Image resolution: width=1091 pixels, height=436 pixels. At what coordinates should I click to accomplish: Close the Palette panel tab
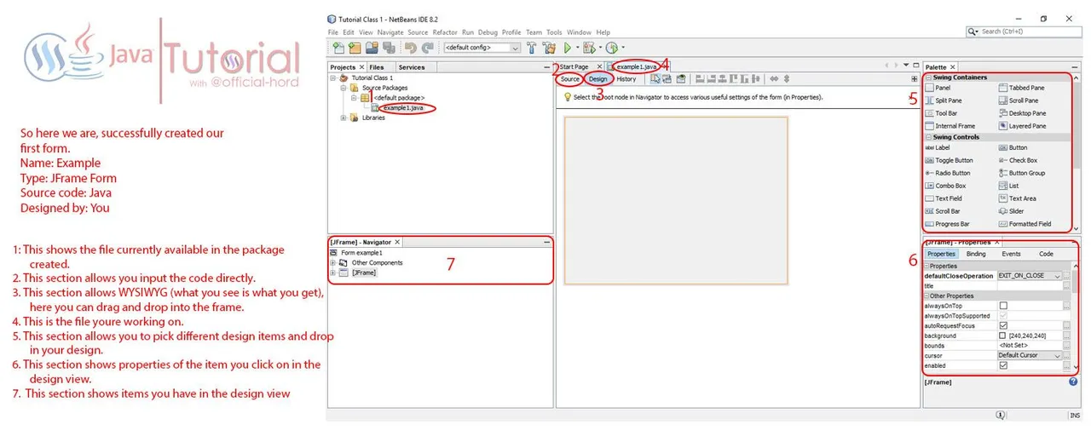953,66
